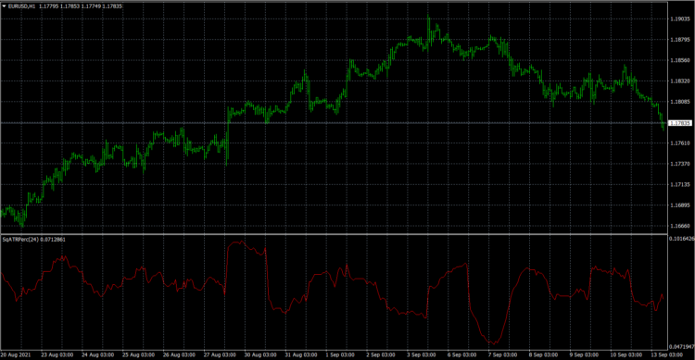Viewport: 695px width, 360px height.
Task: Select the 13 Sep 03:00 time label
Action: coord(667,354)
